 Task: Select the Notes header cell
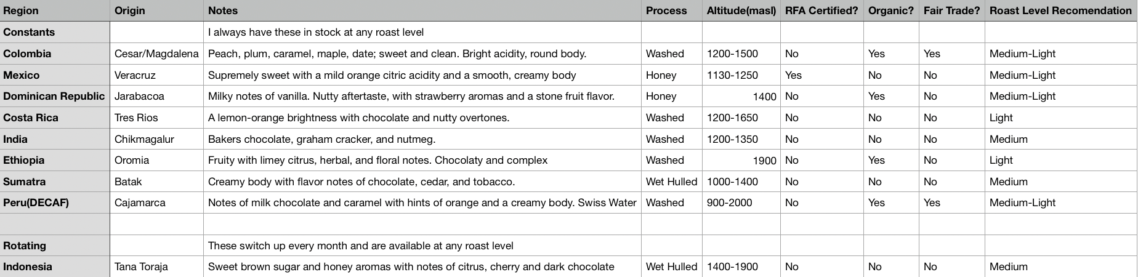[x=422, y=10]
